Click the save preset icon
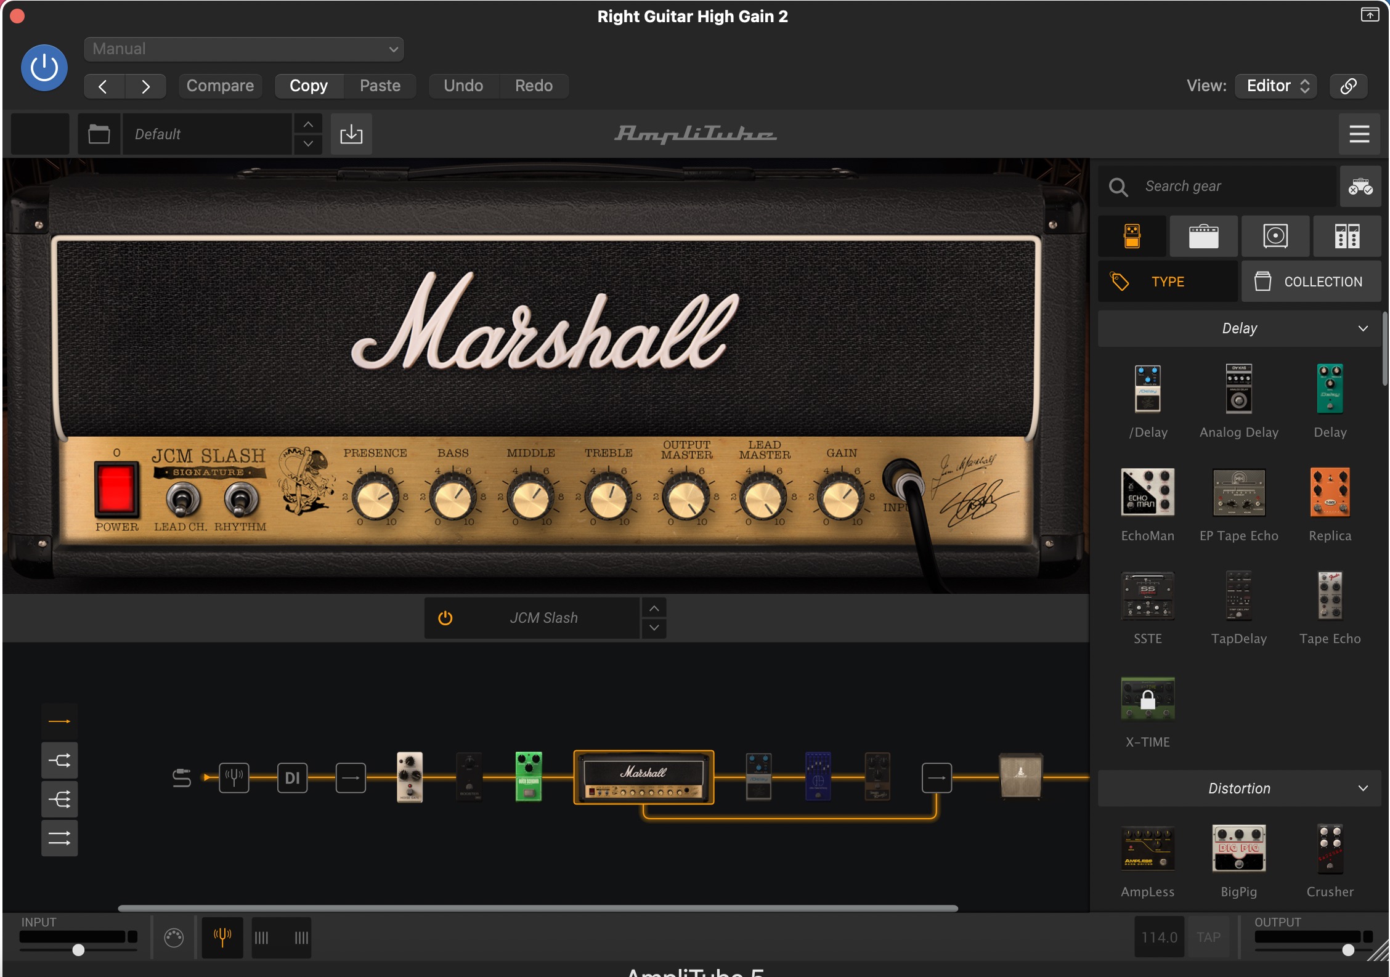 (x=351, y=134)
